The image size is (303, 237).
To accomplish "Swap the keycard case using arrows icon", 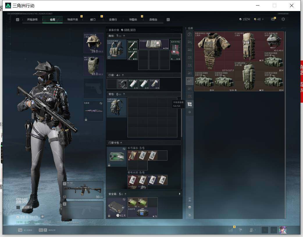I will tap(124, 149).
